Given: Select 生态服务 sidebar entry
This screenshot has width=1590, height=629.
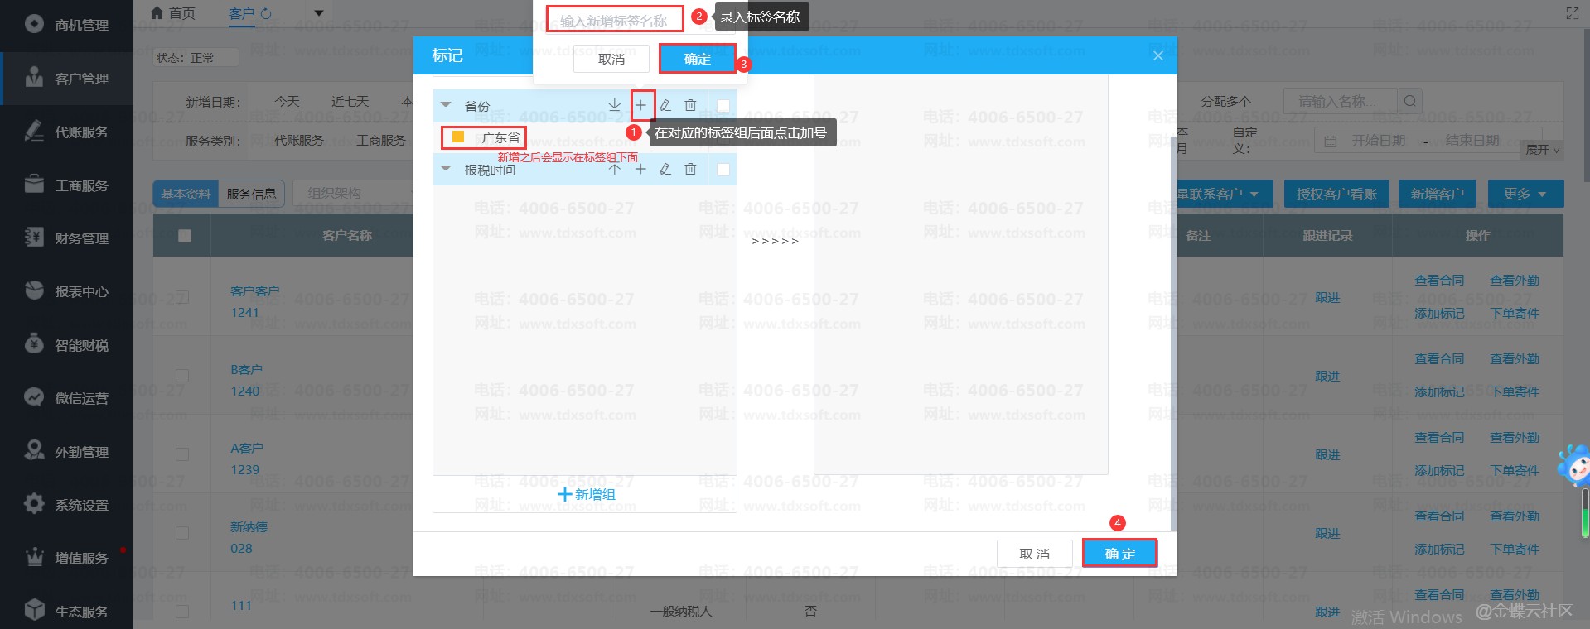Looking at the screenshot, I should point(66,612).
